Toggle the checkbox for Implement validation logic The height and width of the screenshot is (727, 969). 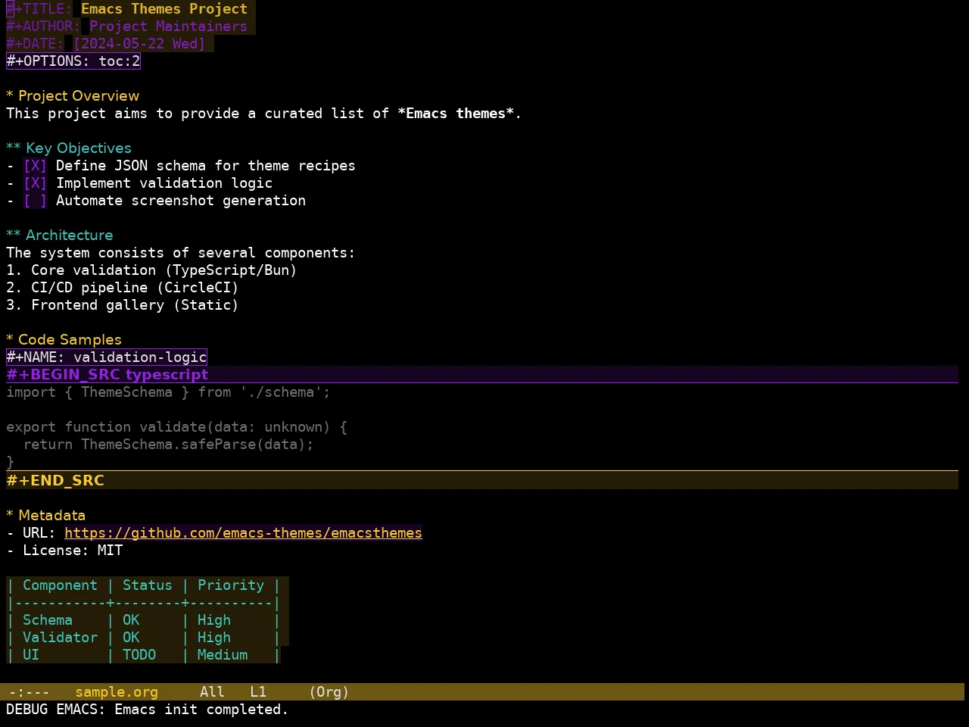point(35,183)
